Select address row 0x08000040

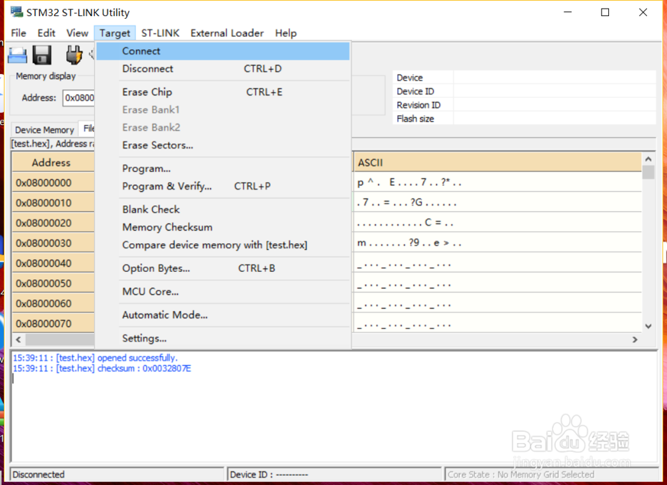tap(53, 263)
